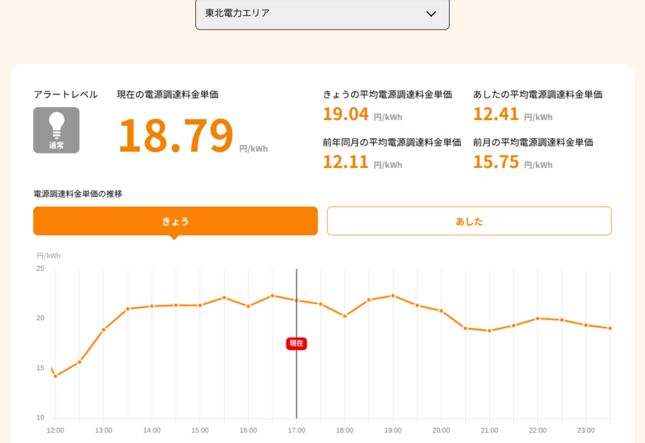645x443 pixels.
Task: Click the current price 18.79 value
Action: click(x=176, y=135)
